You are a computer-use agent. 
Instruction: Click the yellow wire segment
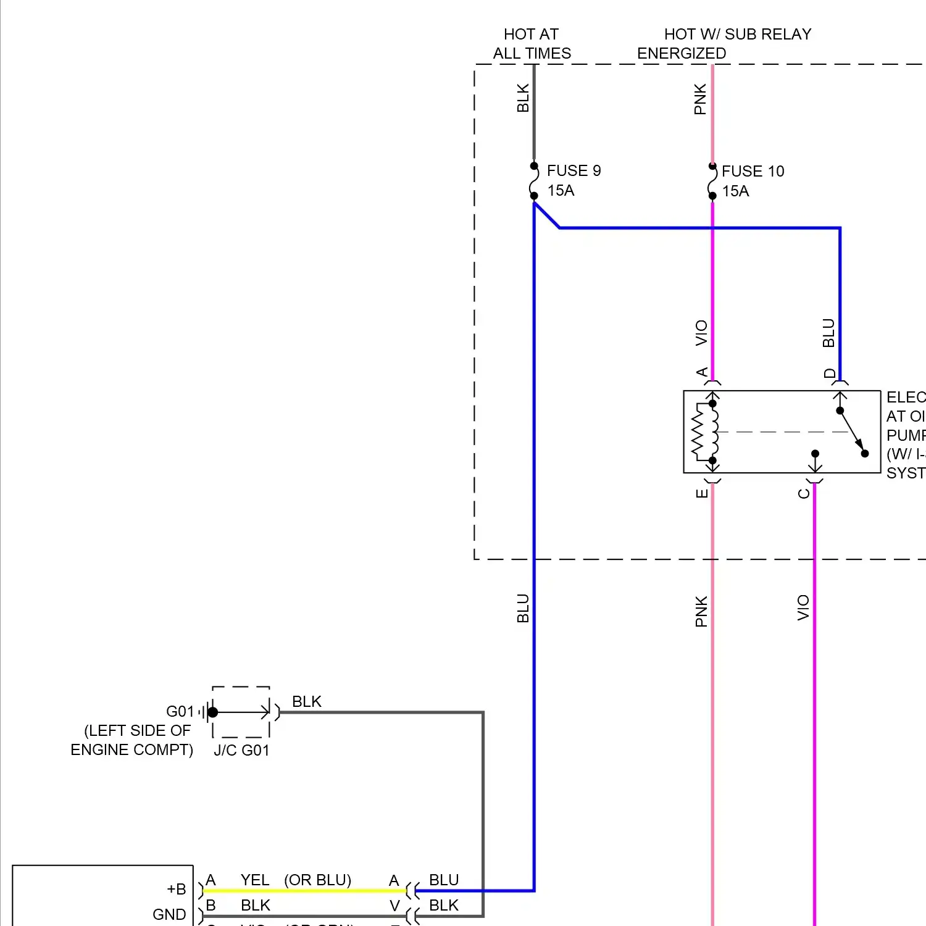(x=304, y=891)
